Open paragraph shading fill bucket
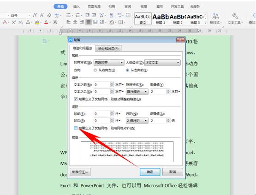 point(112,22)
